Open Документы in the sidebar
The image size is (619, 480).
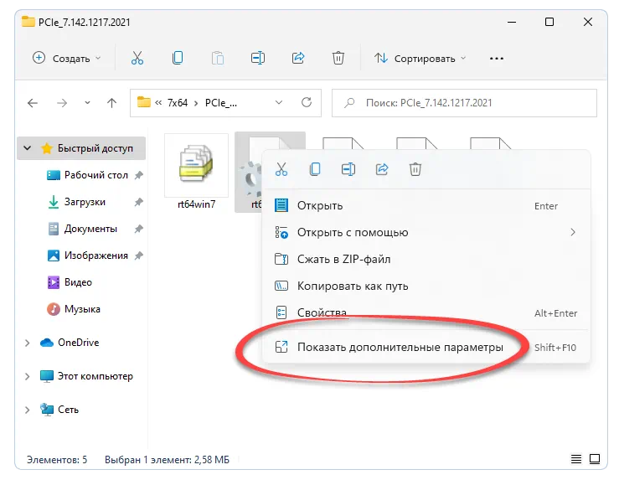tap(90, 229)
